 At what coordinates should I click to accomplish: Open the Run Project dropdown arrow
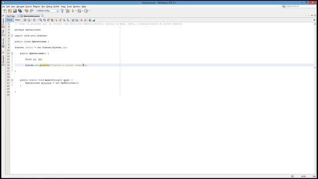point(76,11)
